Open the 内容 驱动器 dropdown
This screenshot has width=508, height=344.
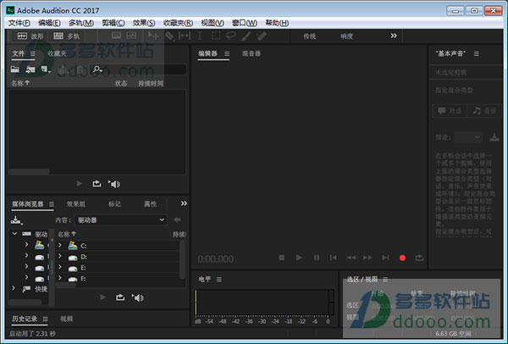tap(120, 220)
